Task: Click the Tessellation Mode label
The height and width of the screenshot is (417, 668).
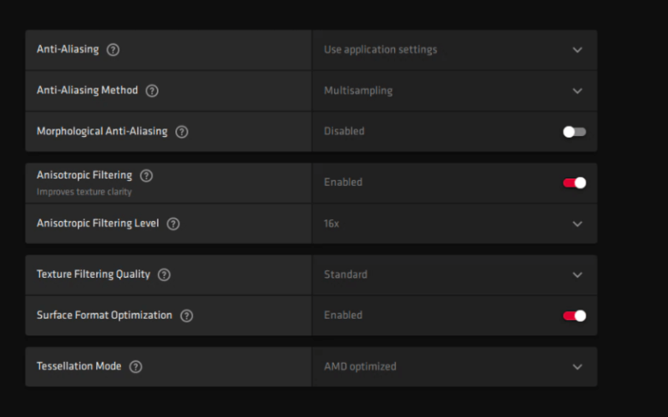Action: (x=78, y=366)
